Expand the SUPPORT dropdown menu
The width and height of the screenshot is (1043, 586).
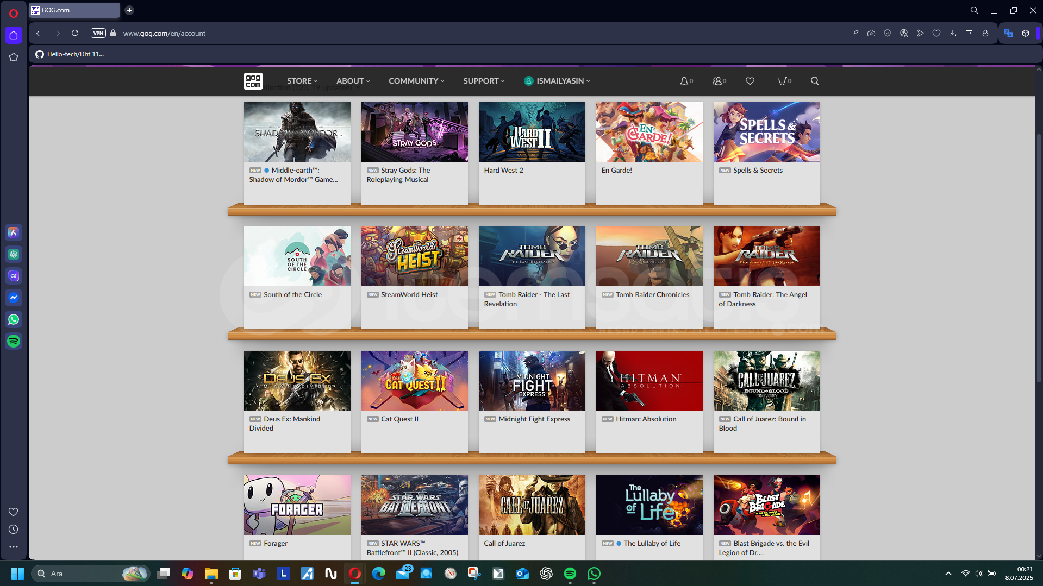[484, 81]
